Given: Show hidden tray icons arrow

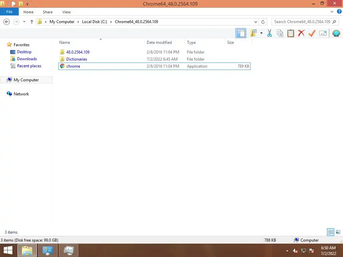Looking at the screenshot, I should tap(287, 251).
